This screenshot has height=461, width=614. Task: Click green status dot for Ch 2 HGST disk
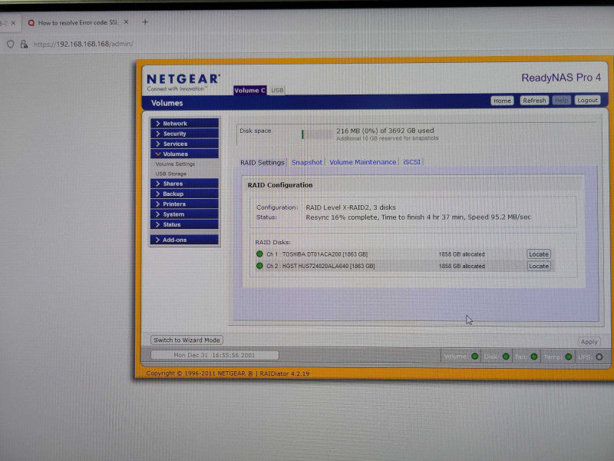(259, 266)
